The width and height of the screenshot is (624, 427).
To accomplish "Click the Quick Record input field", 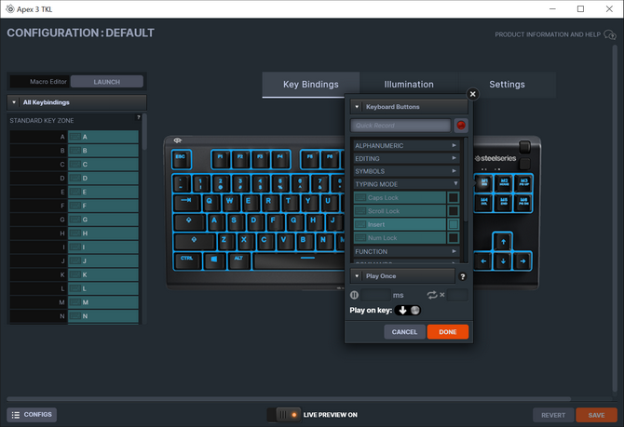I will 400,126.
